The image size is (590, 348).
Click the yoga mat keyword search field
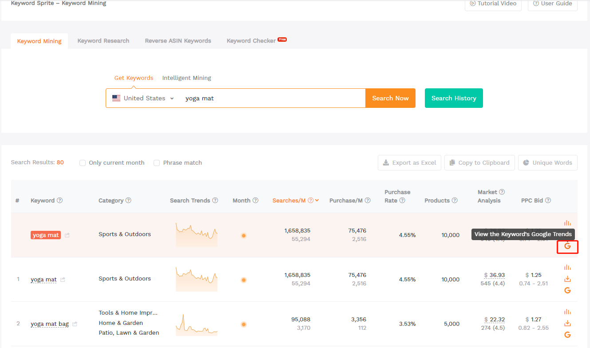coord(271,98)
